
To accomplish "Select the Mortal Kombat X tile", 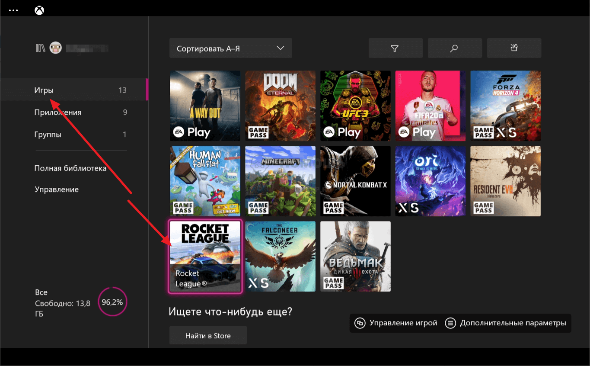I will click(355, 181).
